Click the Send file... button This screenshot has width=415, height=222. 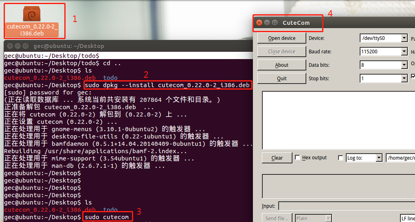277,219
